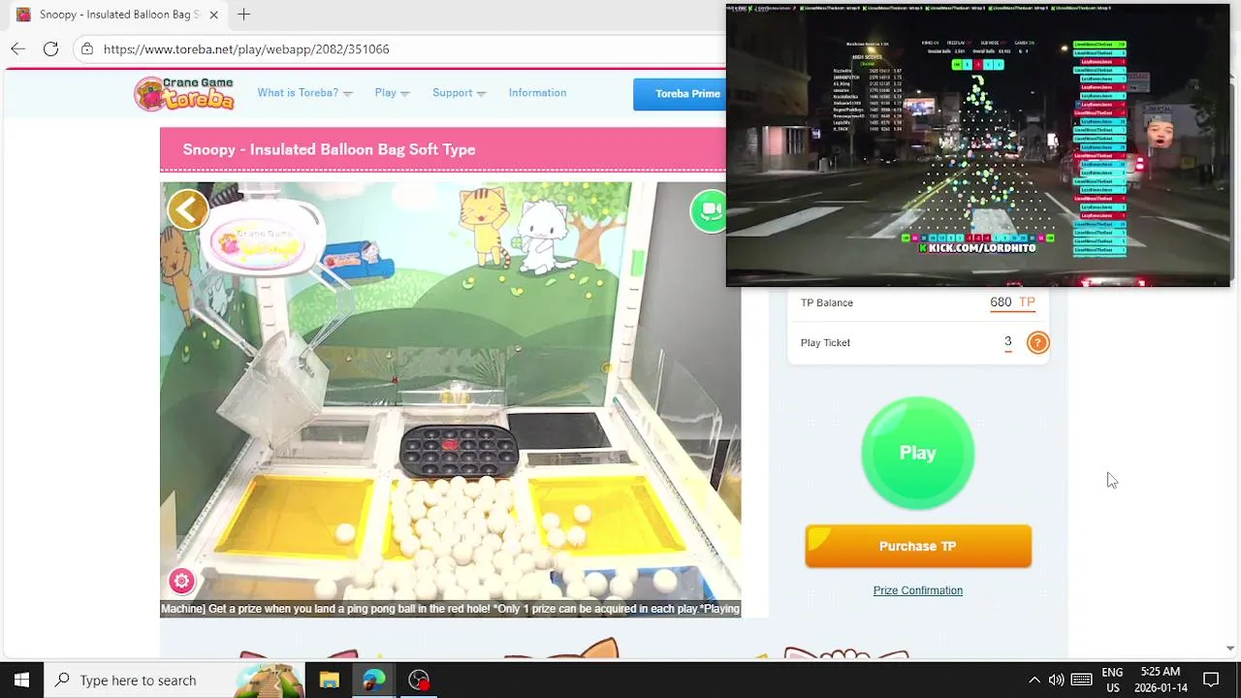Open the Prize Confirmation link
Viewport: 1241px width, 698px height.
[x=917, y=590]
